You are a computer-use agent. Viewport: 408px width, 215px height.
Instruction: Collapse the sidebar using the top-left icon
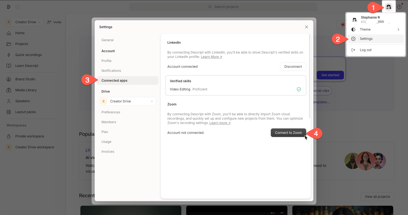pyautogui.click(x=8, y=7)
